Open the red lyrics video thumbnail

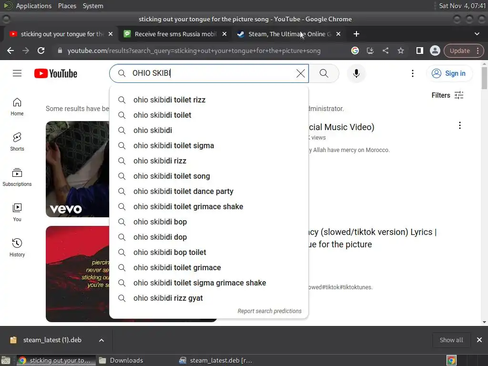pyautogui.click(x=77, y=274)
